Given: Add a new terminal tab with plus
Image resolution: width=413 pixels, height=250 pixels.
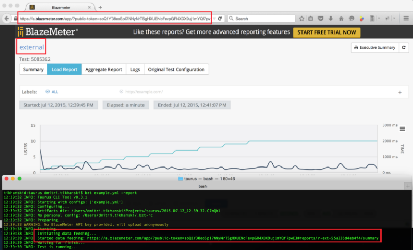Looking at the screenshot, I should pos(408,186).
